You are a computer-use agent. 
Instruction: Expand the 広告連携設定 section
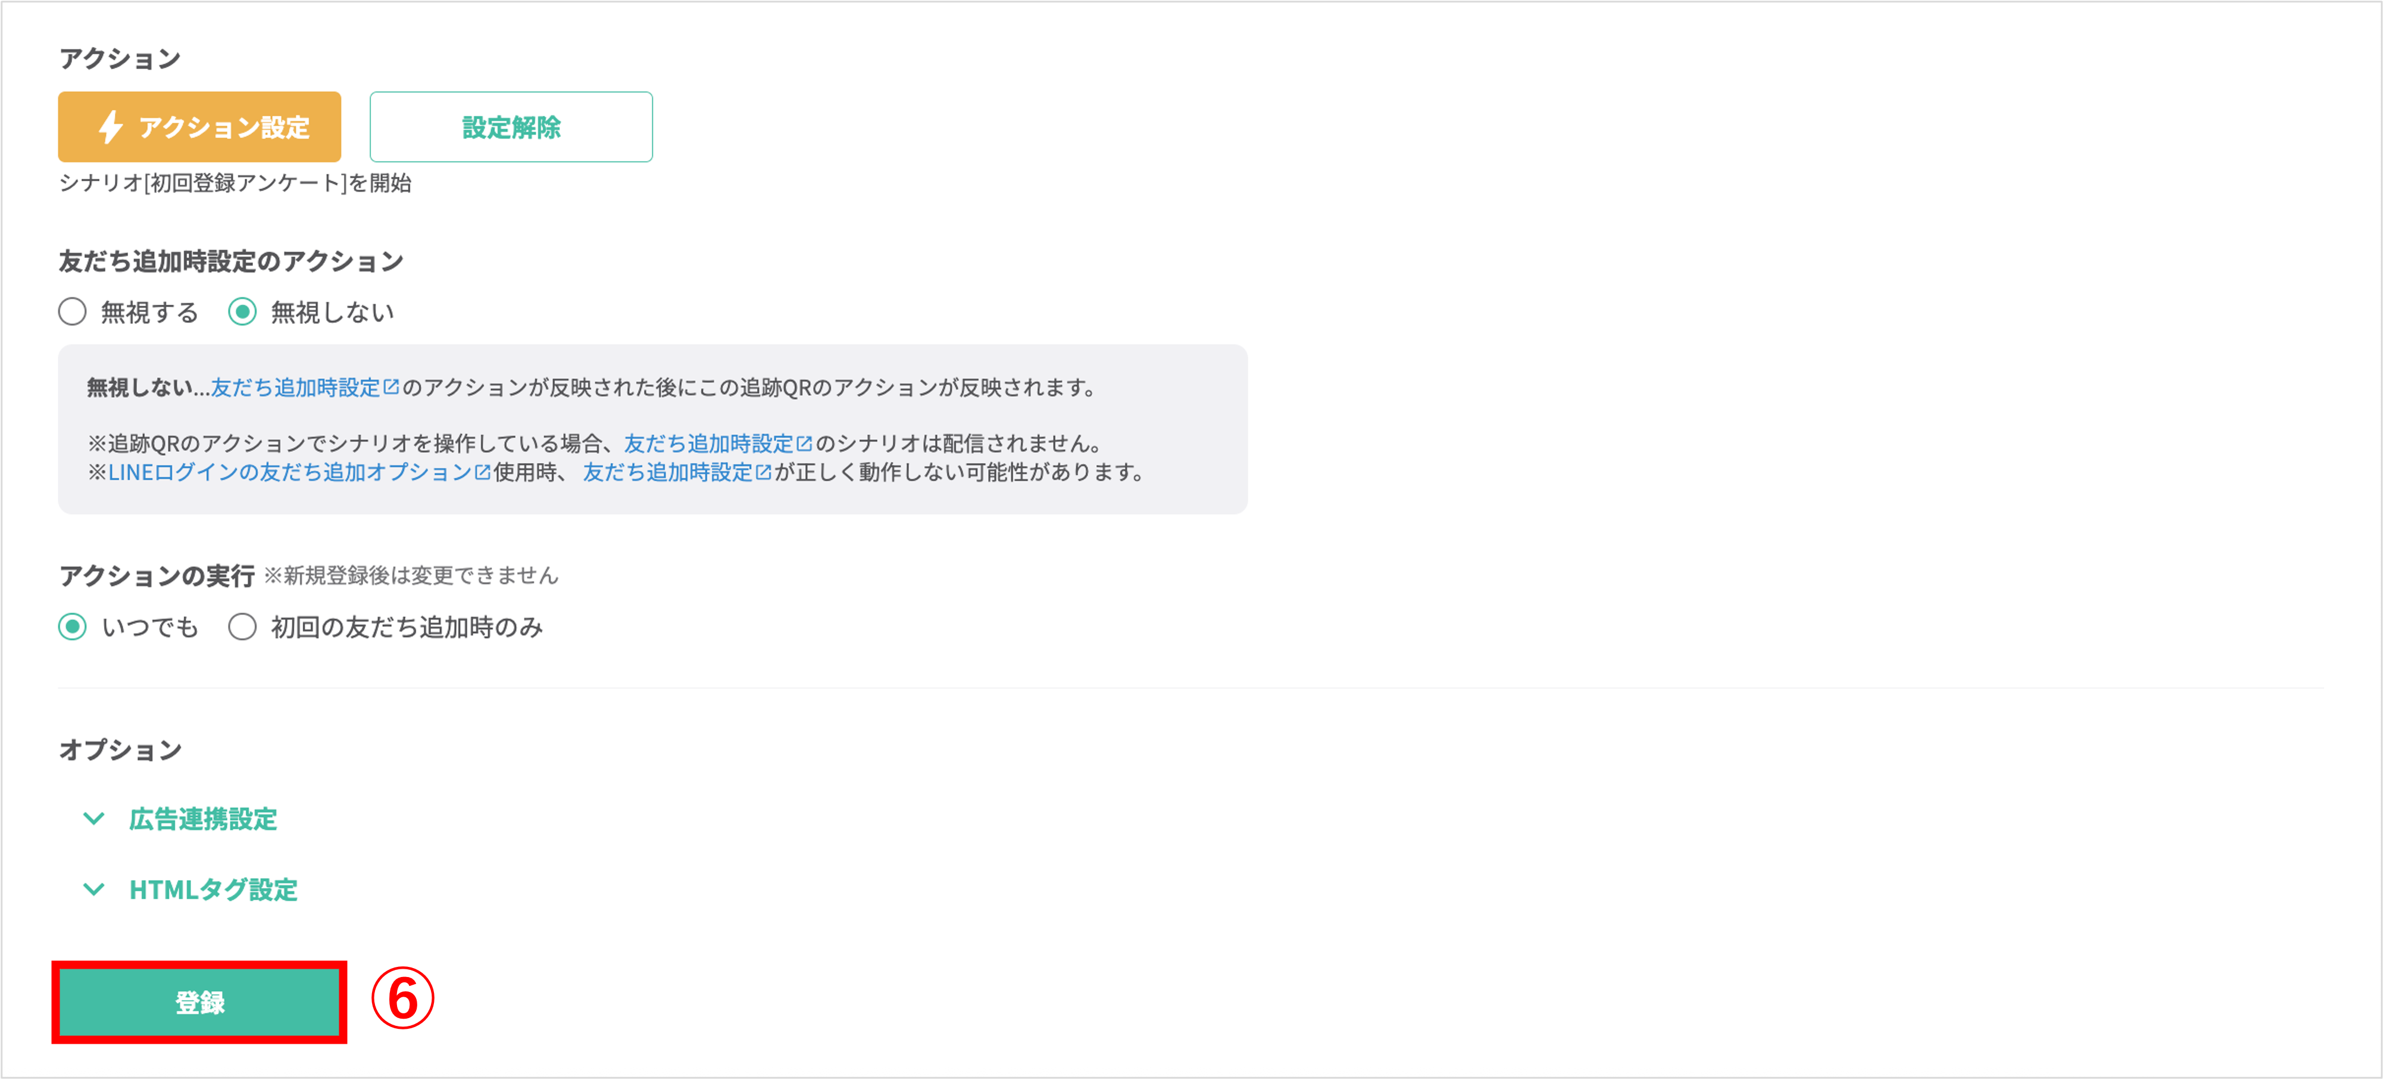(202, 819)
